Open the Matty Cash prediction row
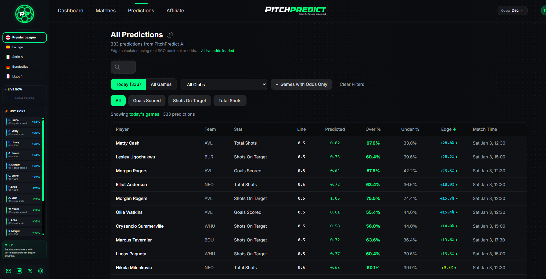546x279 pixels. [x=128, y=143]
